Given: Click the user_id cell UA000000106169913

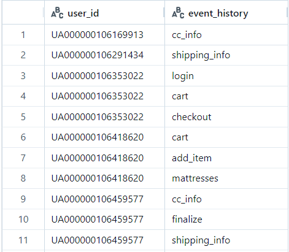Looking at the screenshot, I should pyautogui.click(x=104, y=35).
